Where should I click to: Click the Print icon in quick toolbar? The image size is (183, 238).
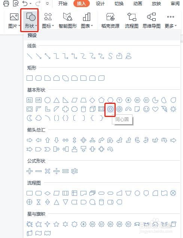click(6, 3)
